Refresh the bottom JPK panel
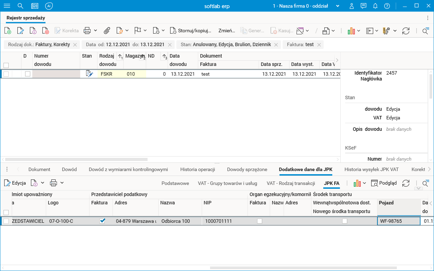Viewport: 434px width, 271px height. 406,183
